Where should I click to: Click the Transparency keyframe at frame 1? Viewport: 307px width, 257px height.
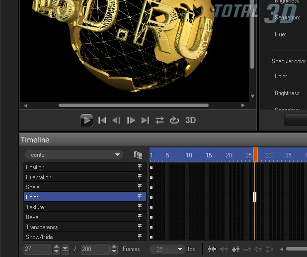click(151, 227)
